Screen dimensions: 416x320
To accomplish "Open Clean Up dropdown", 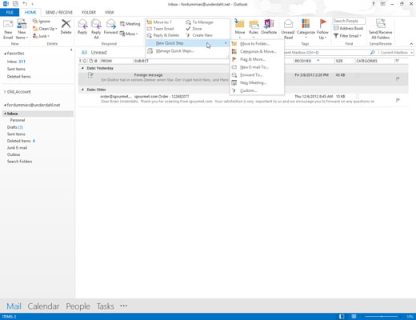I will click(45, 29).
